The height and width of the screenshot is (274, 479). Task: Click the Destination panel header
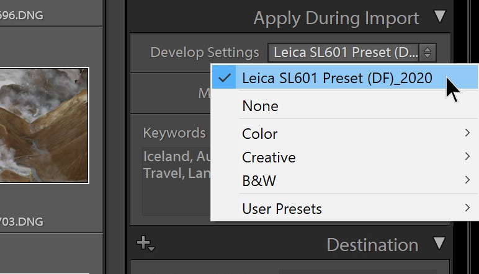click(x=372, y=245)
